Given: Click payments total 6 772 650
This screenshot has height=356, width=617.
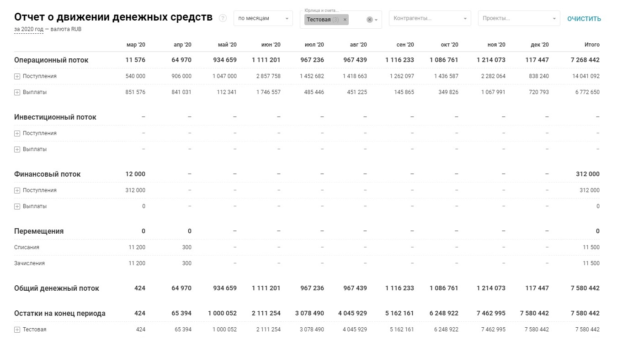Looking at the screenshot, I should [587, 92].
